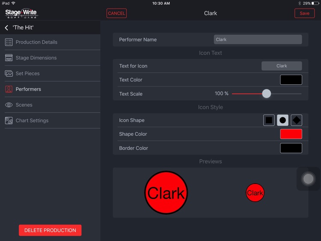
Task: Tap the small Clark preview icon
Action: [255, 193]
